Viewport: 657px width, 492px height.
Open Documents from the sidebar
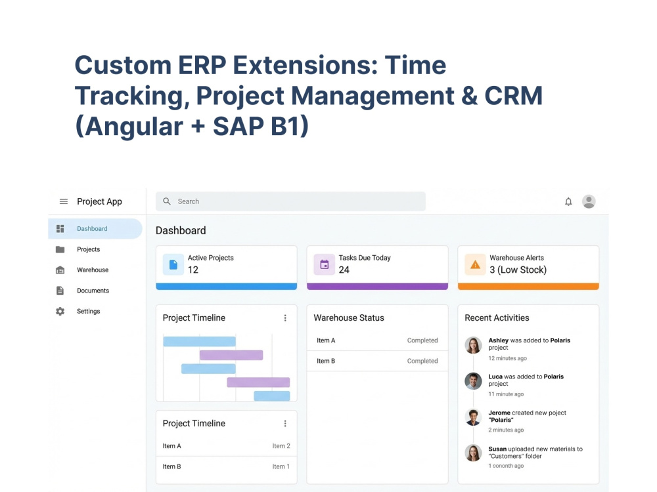point(95,291)
